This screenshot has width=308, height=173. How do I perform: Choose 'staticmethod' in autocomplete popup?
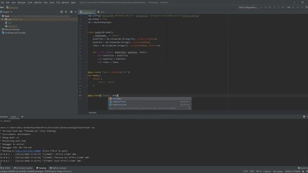(150, 105)
